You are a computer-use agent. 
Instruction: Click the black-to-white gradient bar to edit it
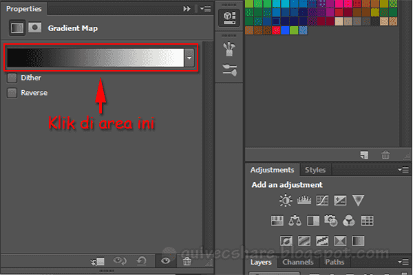pyautogui.click(x=96, y=58)
